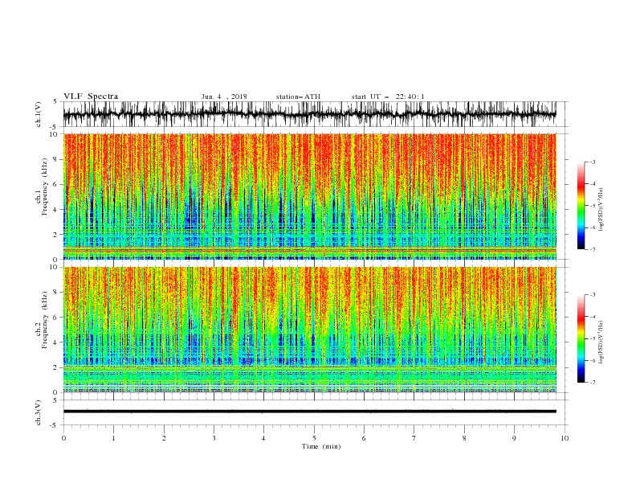Click the ch.2 color bar "log(PSD)(V²/Hz)" label
This screenshot has height=492, width=636.
[x=601, y=342]
